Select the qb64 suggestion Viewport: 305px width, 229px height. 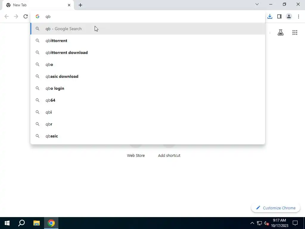click(x=148, y=100)
